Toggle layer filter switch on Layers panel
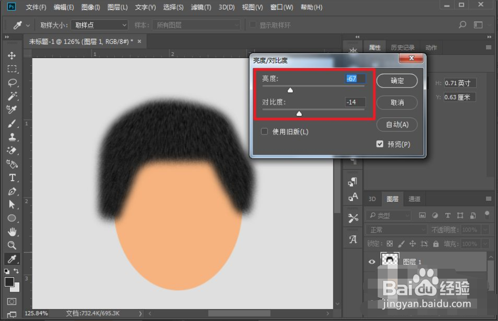This screenshot has width=498, height=321. [x=487, y=214]
